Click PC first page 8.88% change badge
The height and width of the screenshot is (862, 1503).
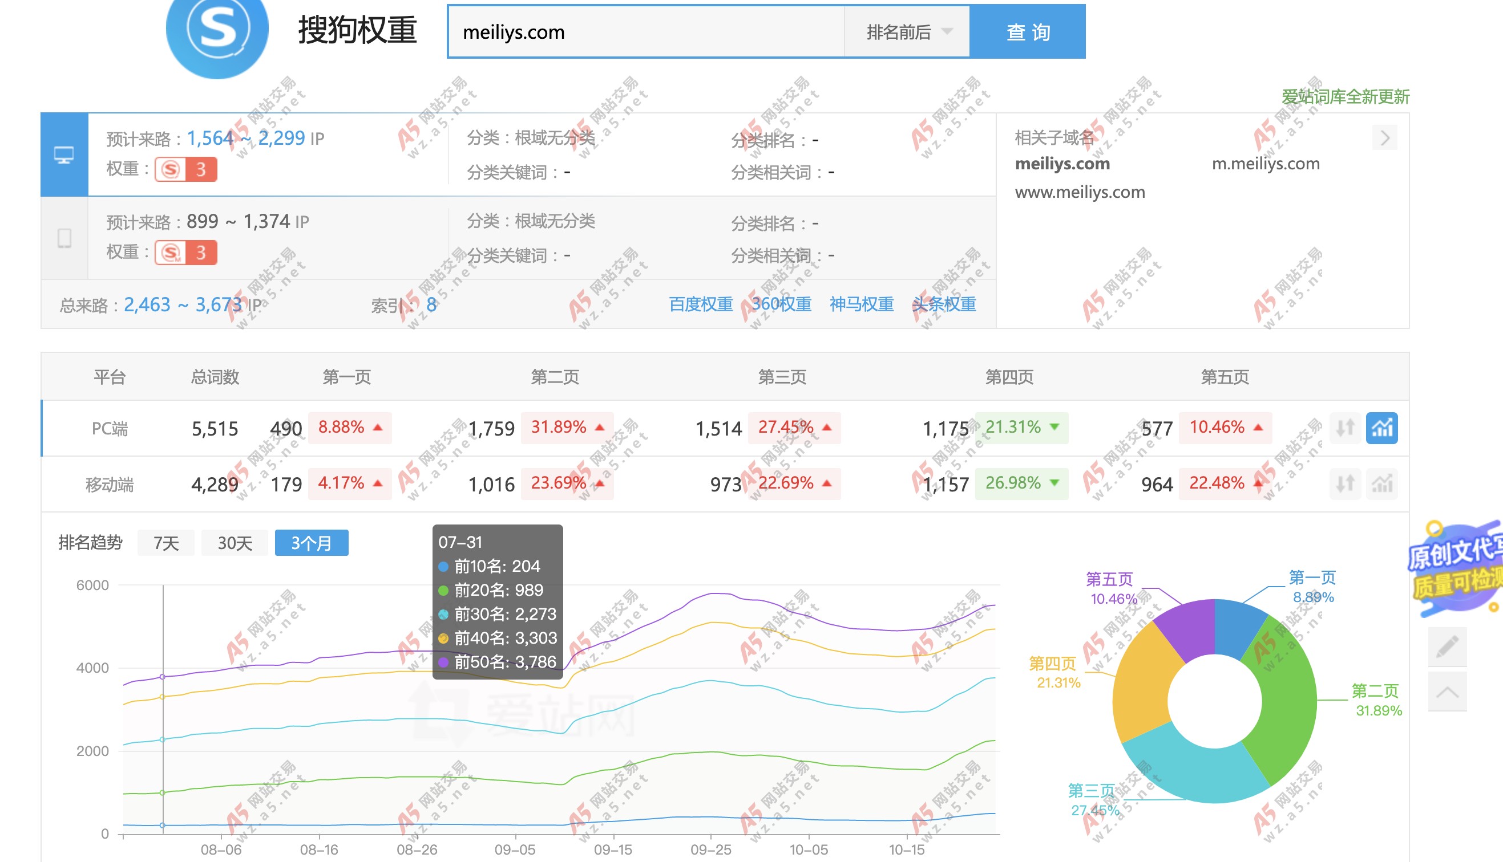click(x=350, y=428)
